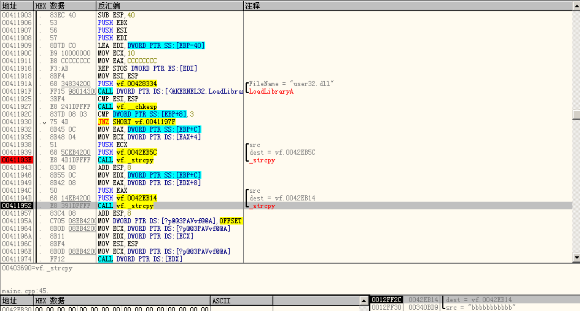Click hex bytes E8 4D1DFFFF
The image size is (580, 311).
click(x=70, y=160)
